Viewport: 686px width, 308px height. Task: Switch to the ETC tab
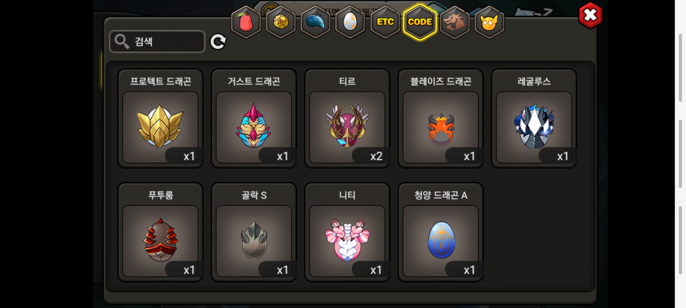click(x=385, y=22)
